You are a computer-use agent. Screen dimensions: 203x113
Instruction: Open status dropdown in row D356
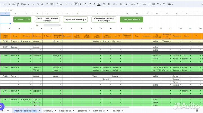pos(19,41)
